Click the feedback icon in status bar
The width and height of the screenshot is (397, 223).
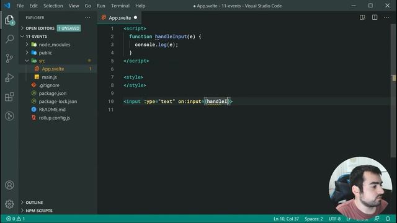click(x=377, y=219)
